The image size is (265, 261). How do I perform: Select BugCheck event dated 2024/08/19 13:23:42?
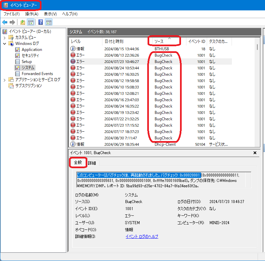[151, 113]
